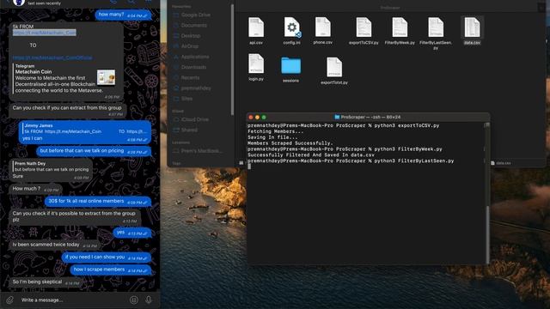
Task: Close the Terminal window with red button
Action: 250,118
